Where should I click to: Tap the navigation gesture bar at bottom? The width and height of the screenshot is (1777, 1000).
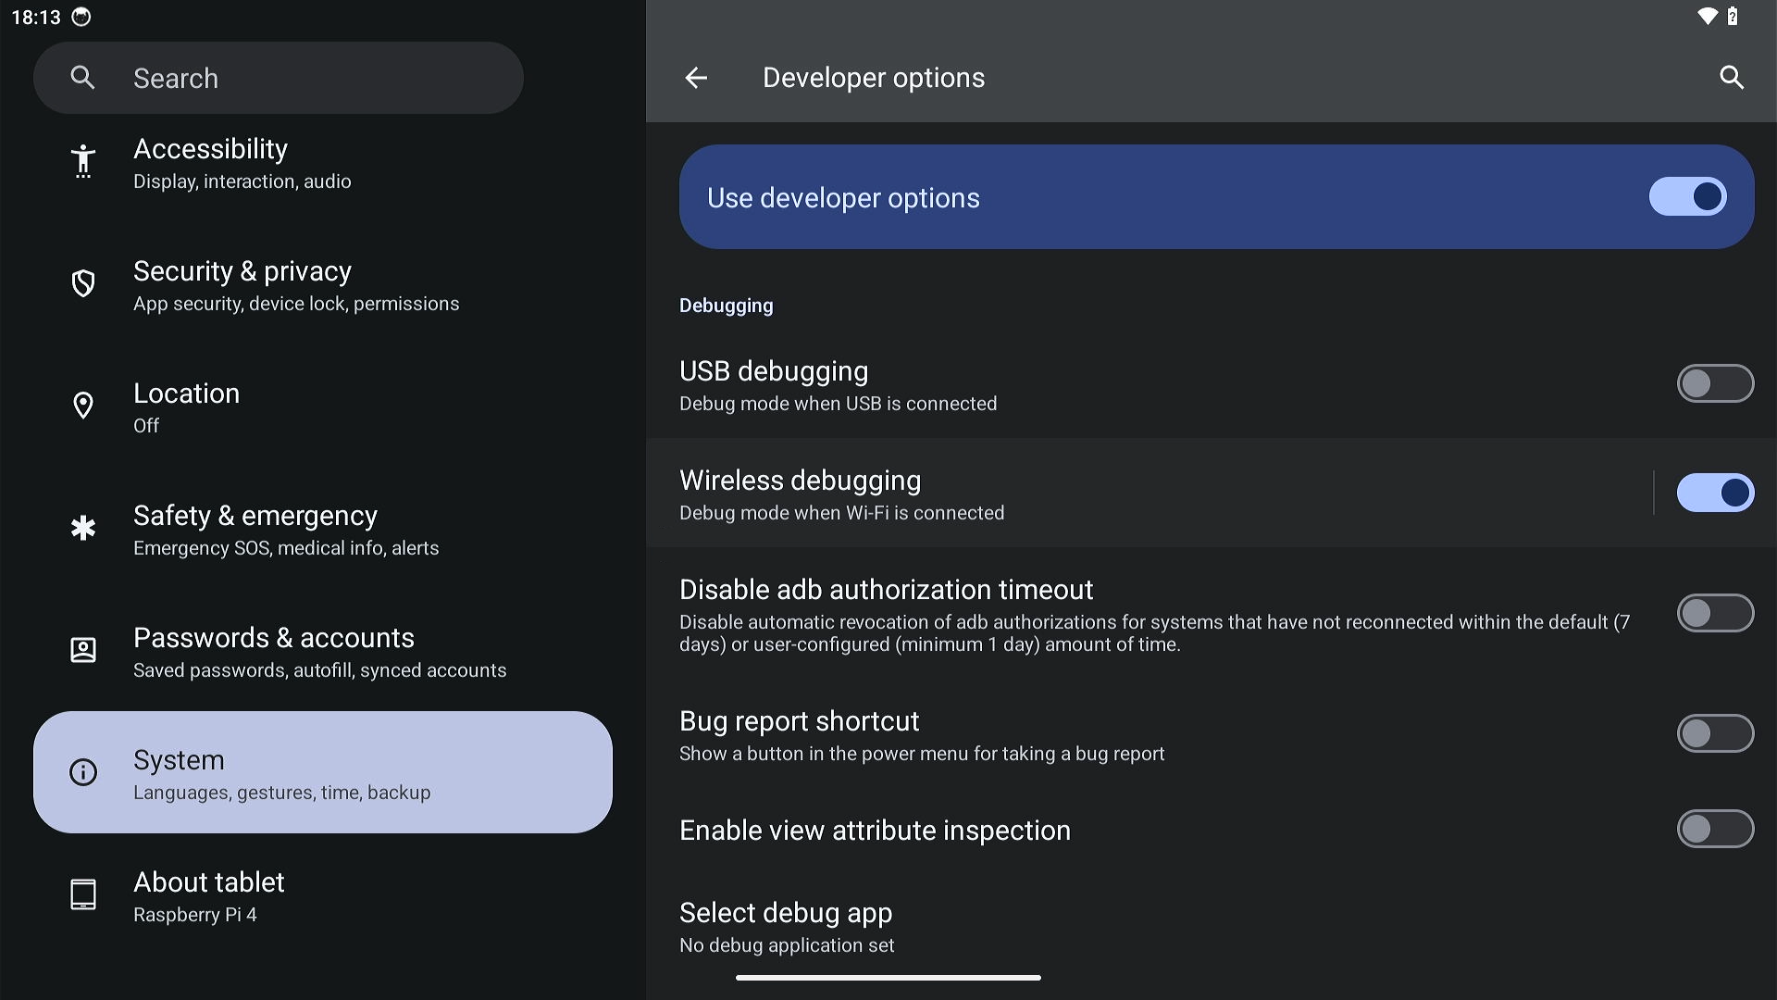point(888,978)
